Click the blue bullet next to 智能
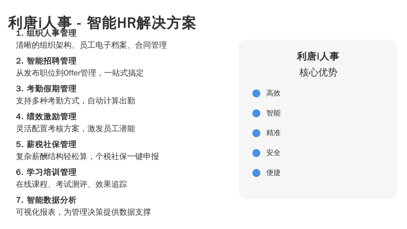Image resolution: width=407 pixels, height=229 pixels. 256,113
